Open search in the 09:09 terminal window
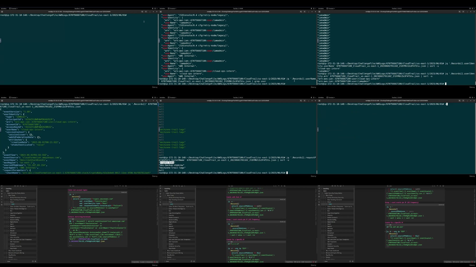Image resolution: width=476 pixels, height=267 pixels. [301, 12]
